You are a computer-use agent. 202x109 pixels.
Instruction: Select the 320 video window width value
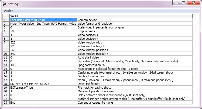coord(43,42)
